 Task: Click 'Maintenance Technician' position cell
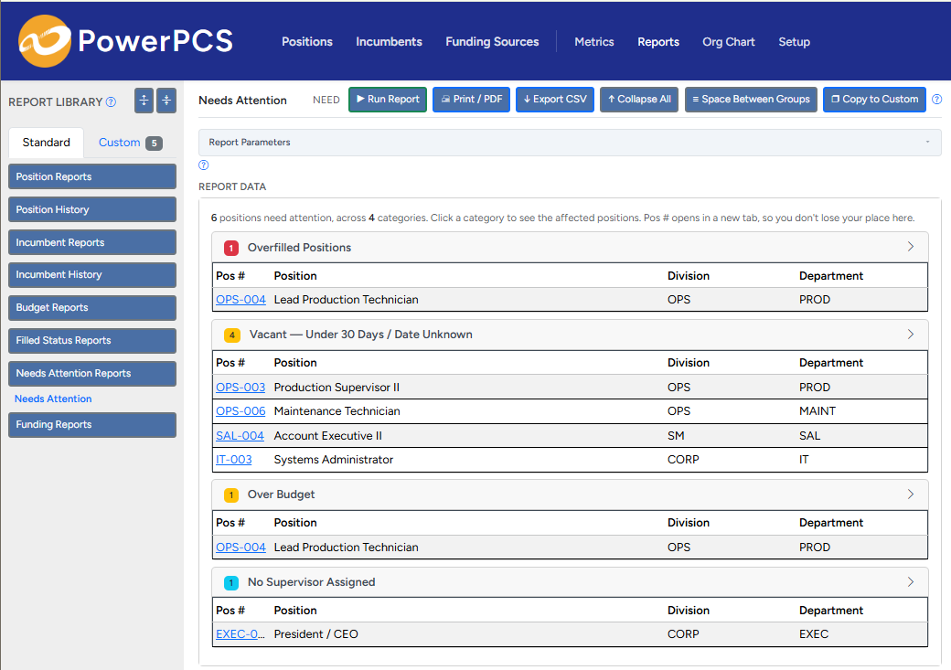pyautogui.click(x=337, y=411)
